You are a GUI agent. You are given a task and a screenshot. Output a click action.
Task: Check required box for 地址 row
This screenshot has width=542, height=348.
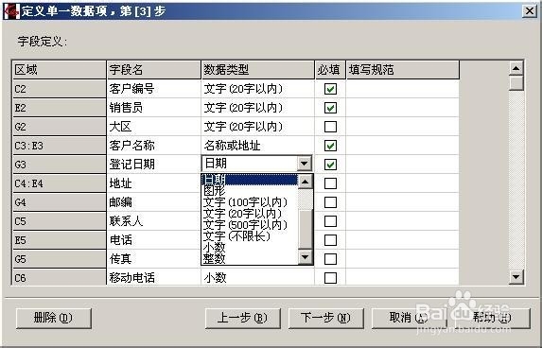pos(330,183)
